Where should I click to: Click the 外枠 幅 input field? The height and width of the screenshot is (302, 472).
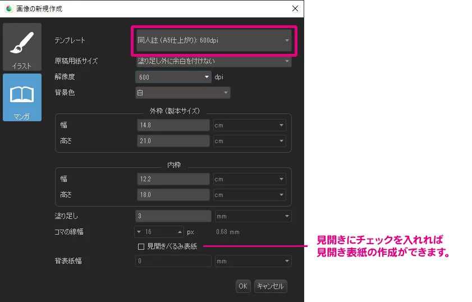click(x=173, y=125)
